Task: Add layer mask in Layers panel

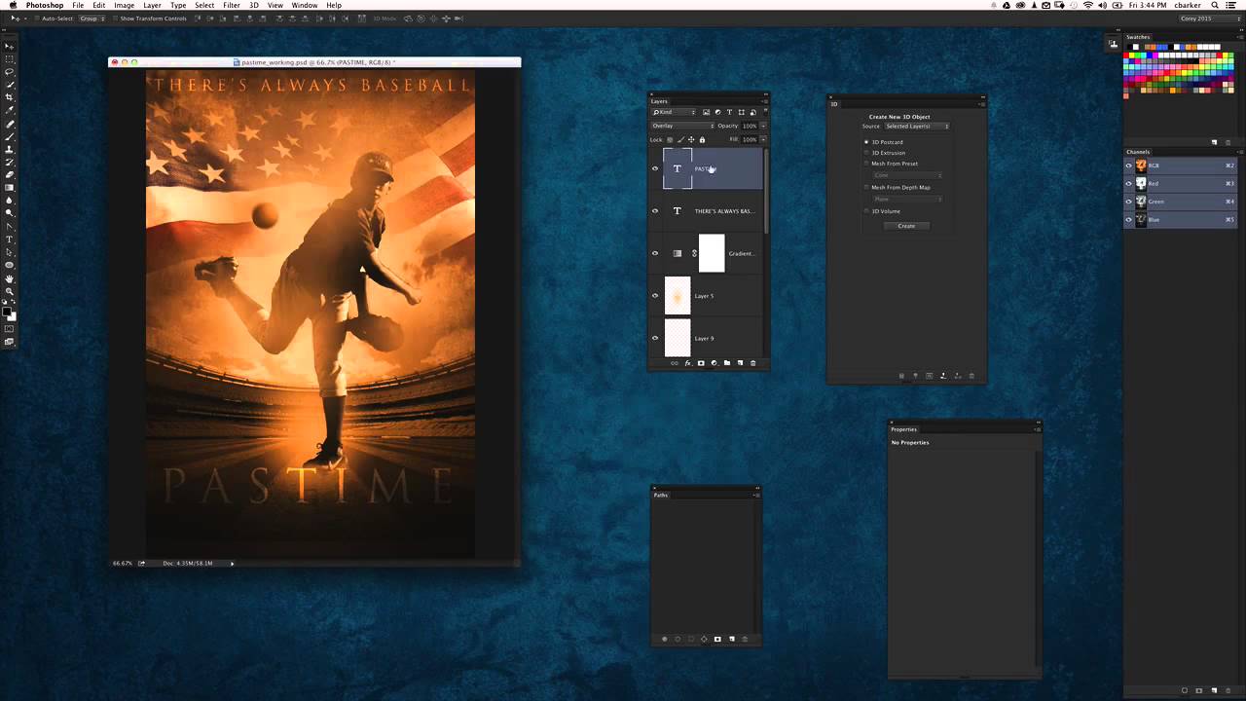Action: pyautogui.click(x=701, y=363)
